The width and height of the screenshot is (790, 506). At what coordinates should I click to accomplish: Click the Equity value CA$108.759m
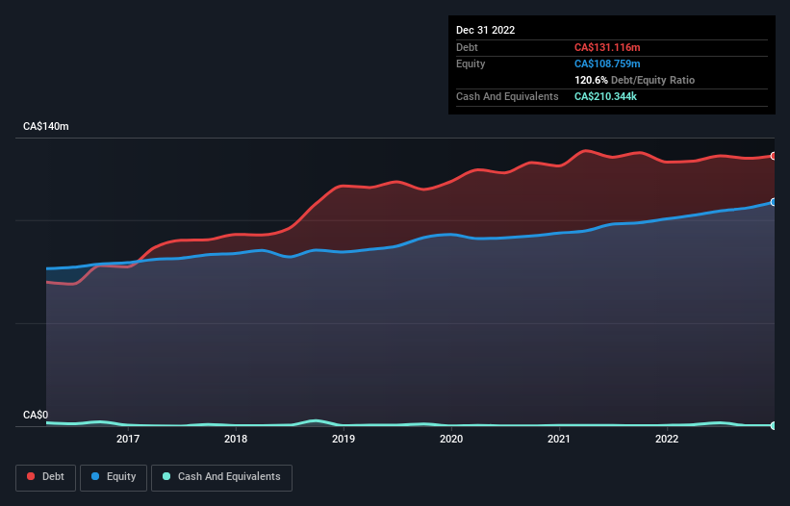[x=607, y=63]
